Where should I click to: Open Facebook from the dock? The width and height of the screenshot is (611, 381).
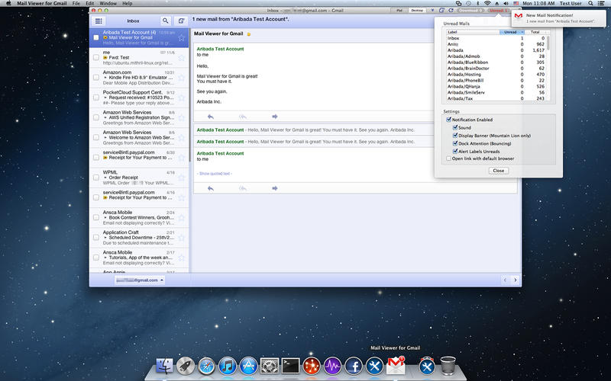coord(353,367)
